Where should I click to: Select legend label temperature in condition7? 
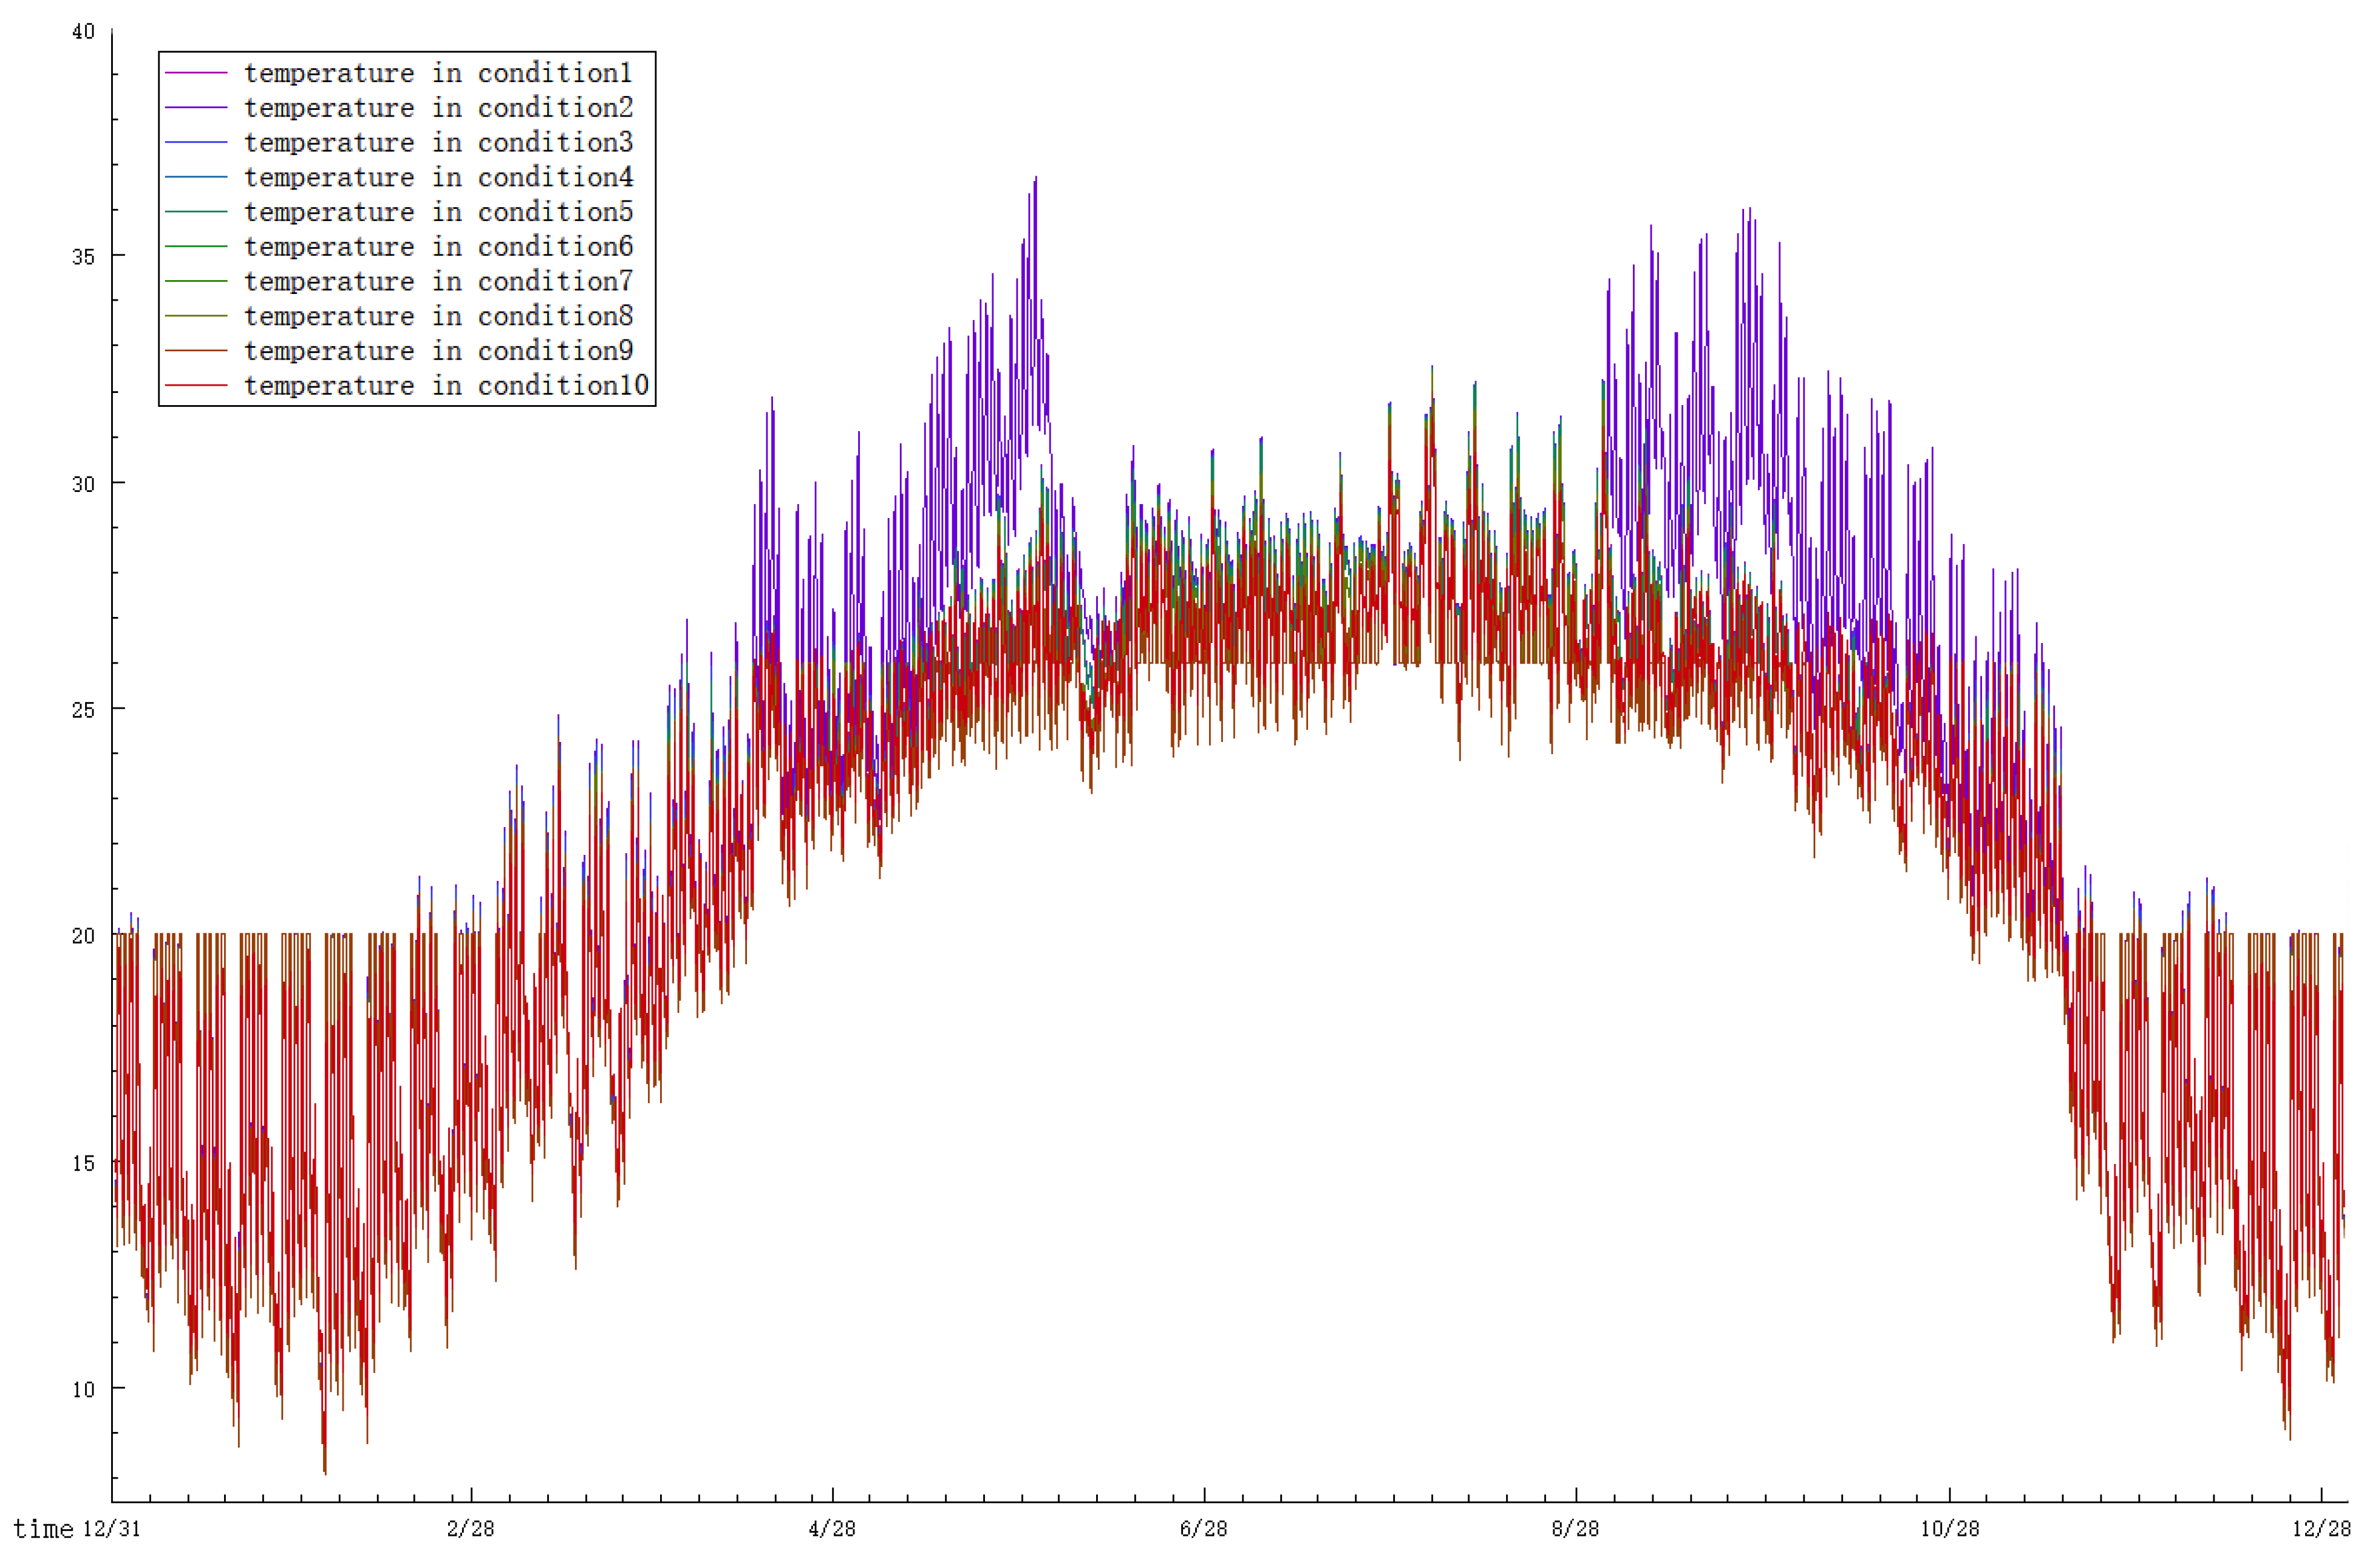pyautogui.click(x=438, y=282)
